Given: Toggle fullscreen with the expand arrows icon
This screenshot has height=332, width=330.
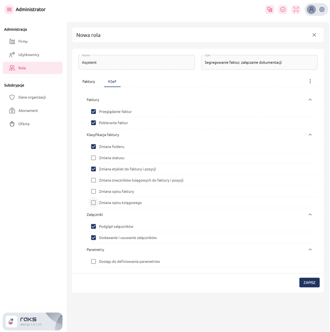Looking at the screenshot, I should click(296, 9).
